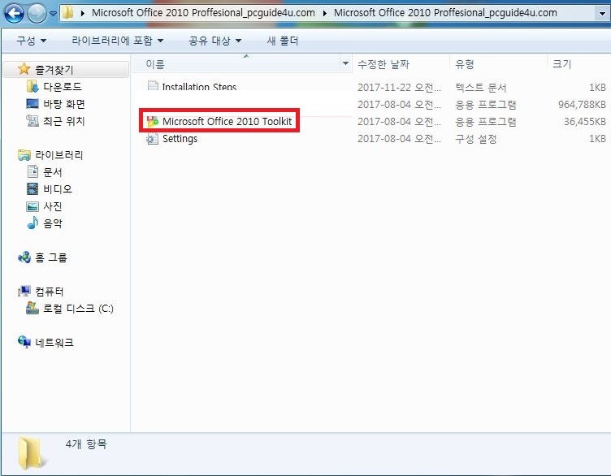Click the 964,788KB size cell
Viewport: 611px width, 476px height.
point(582,105)
